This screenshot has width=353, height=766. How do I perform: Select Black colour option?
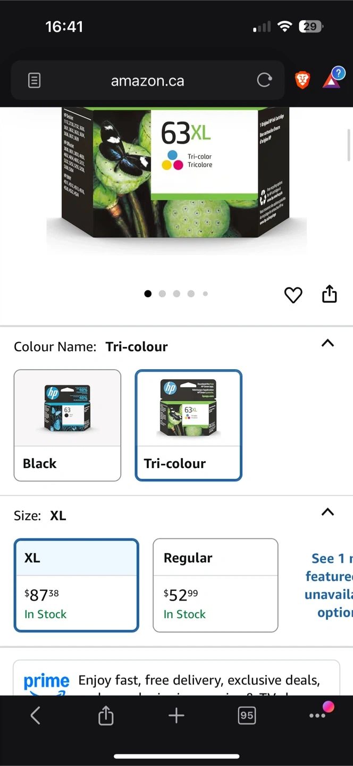tap(68, 425)
